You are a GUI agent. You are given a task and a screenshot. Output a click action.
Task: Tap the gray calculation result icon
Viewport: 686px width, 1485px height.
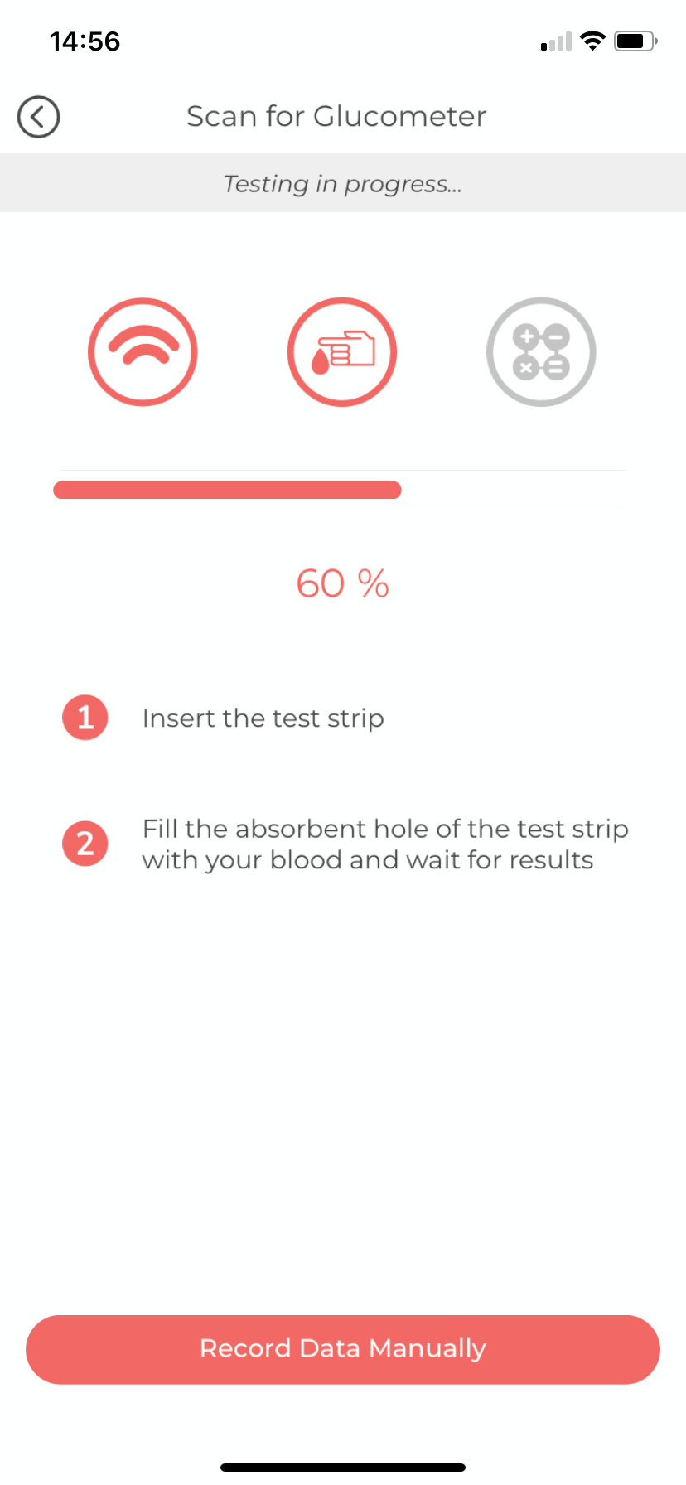[x=541, y=352]
